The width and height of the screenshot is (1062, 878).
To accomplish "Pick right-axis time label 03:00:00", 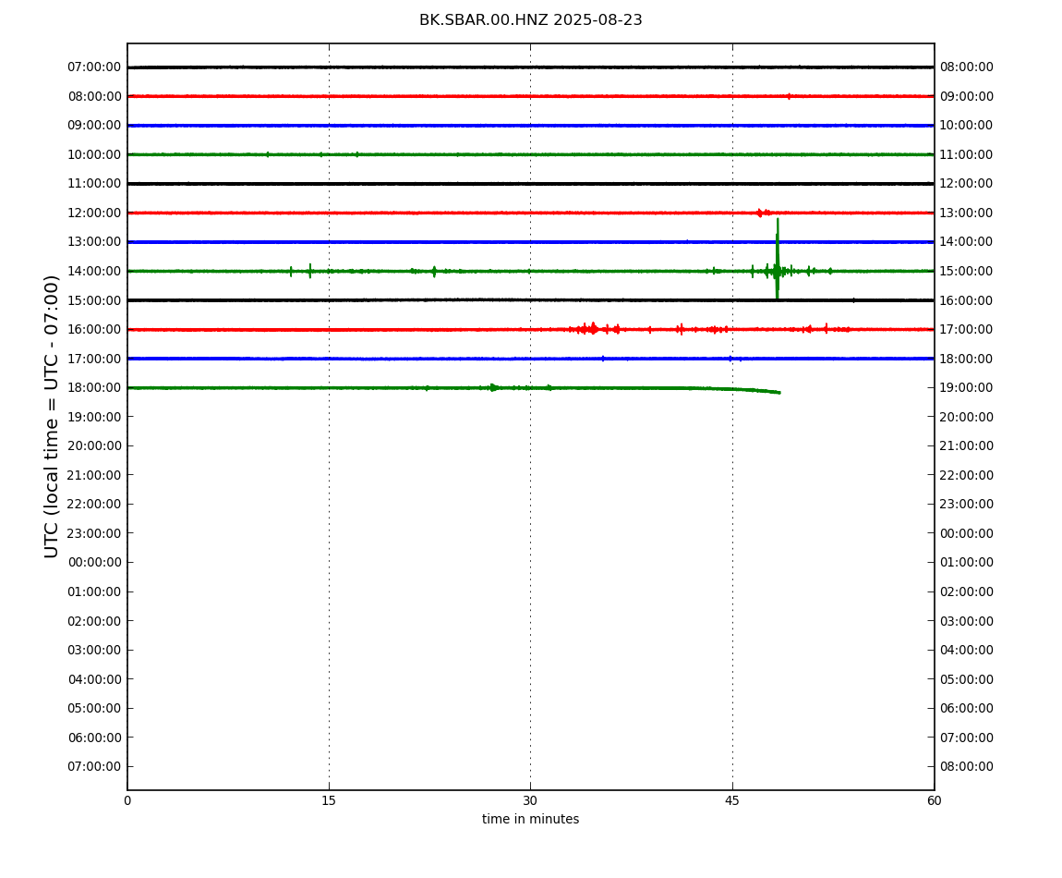I will [967, 621].
